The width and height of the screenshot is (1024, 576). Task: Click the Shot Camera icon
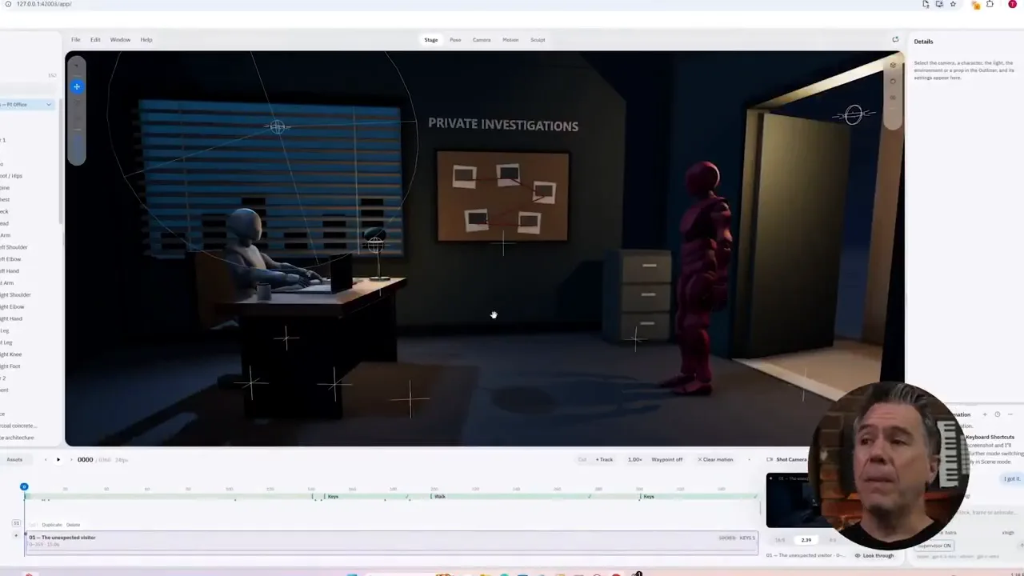point(770,459)
